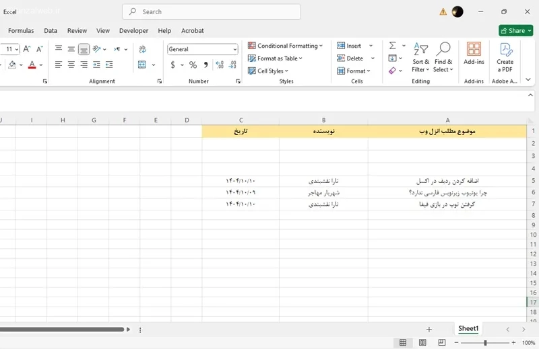Click Create a PDF button
Screen dimensions: 539x349
[x=505, y=57]
